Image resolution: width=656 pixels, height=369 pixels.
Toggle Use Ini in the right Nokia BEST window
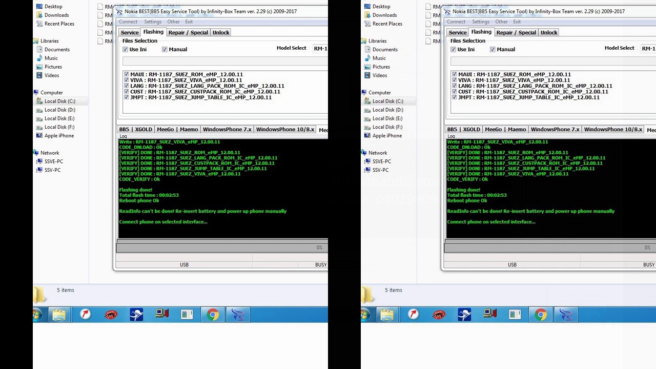pos(453,49)
